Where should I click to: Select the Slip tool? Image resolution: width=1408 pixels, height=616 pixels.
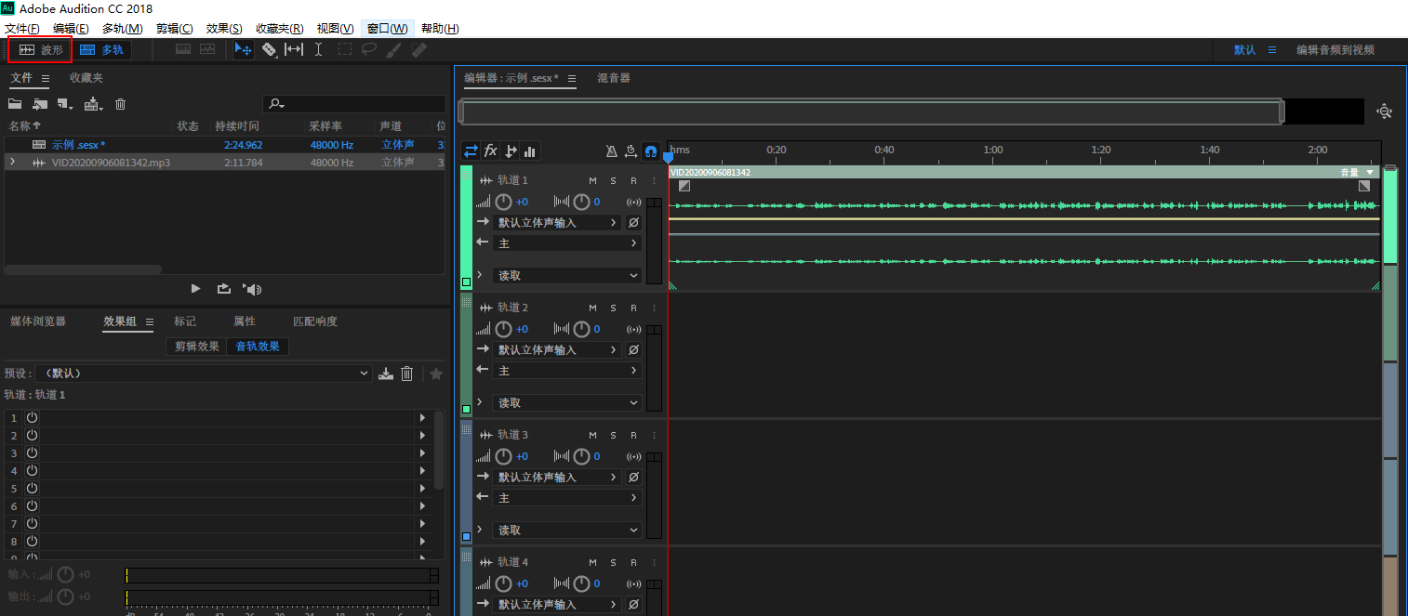294,49
